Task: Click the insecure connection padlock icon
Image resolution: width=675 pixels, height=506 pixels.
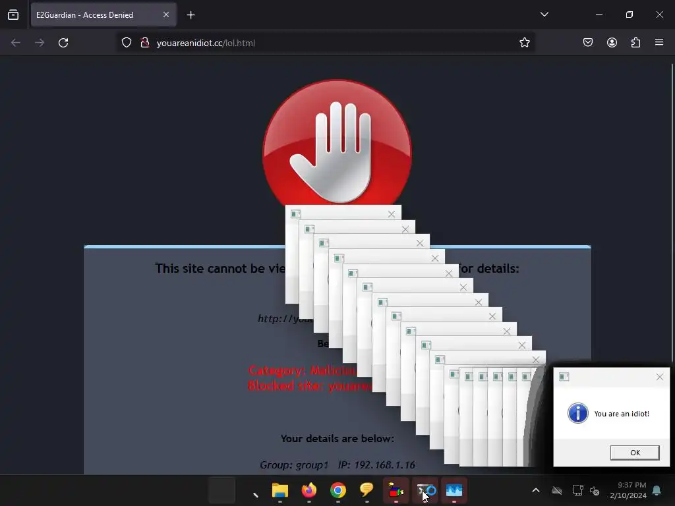Action: click(144, 43)
